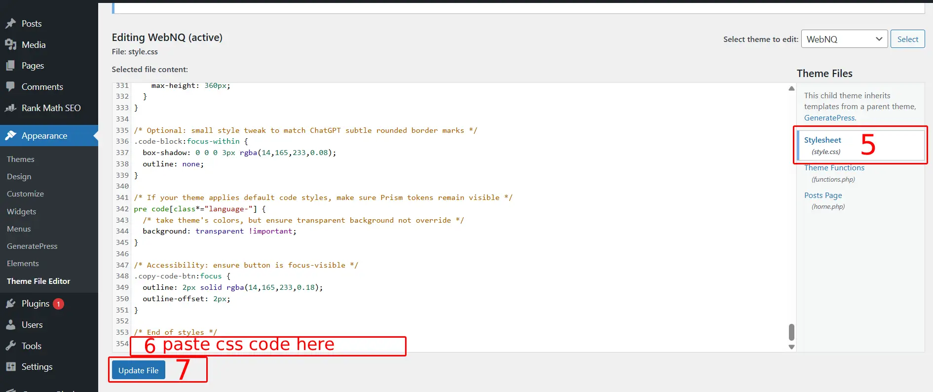Click the '.copy-code-btn:focus {' line
Image resolution: width=933 pixels, height=392 pixels.
click(x=183, y=276)
